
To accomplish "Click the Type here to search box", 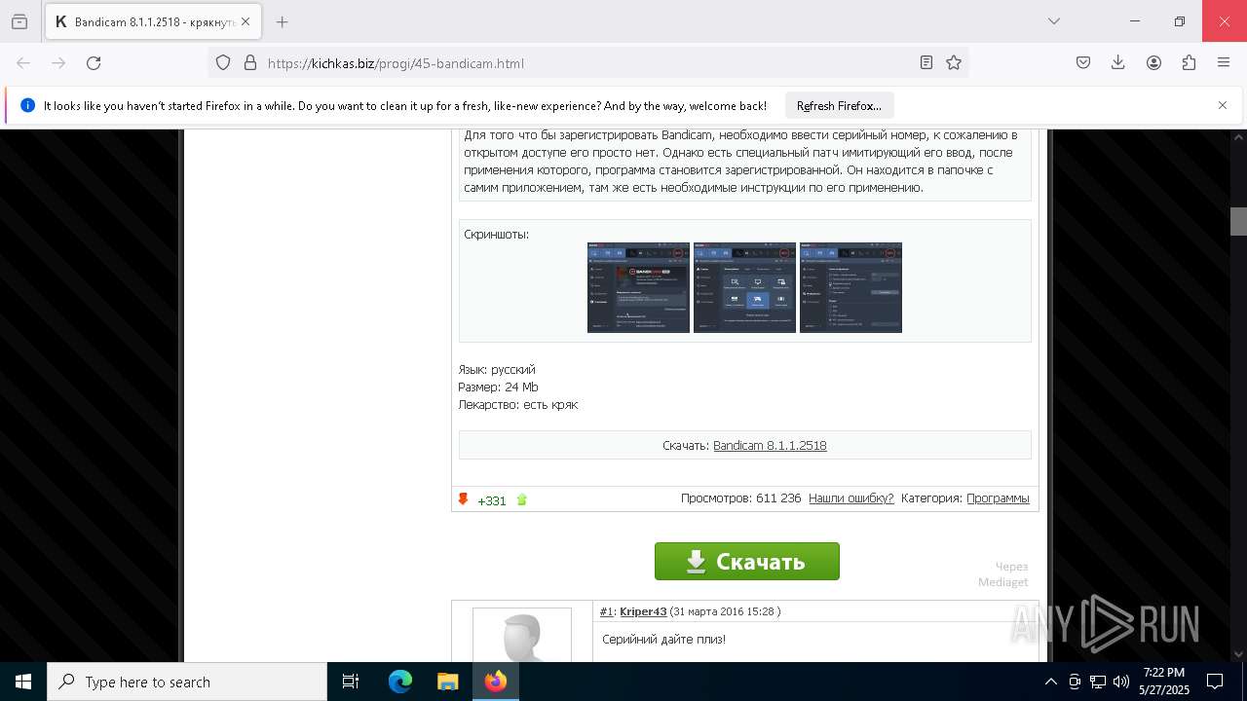I will click(x=187, y=682).
